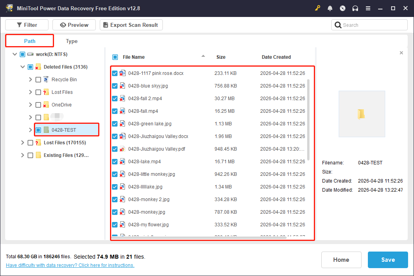Click the File Name sort arrow
The height and width of the screenshot is (276, 414).
point(203,56)
